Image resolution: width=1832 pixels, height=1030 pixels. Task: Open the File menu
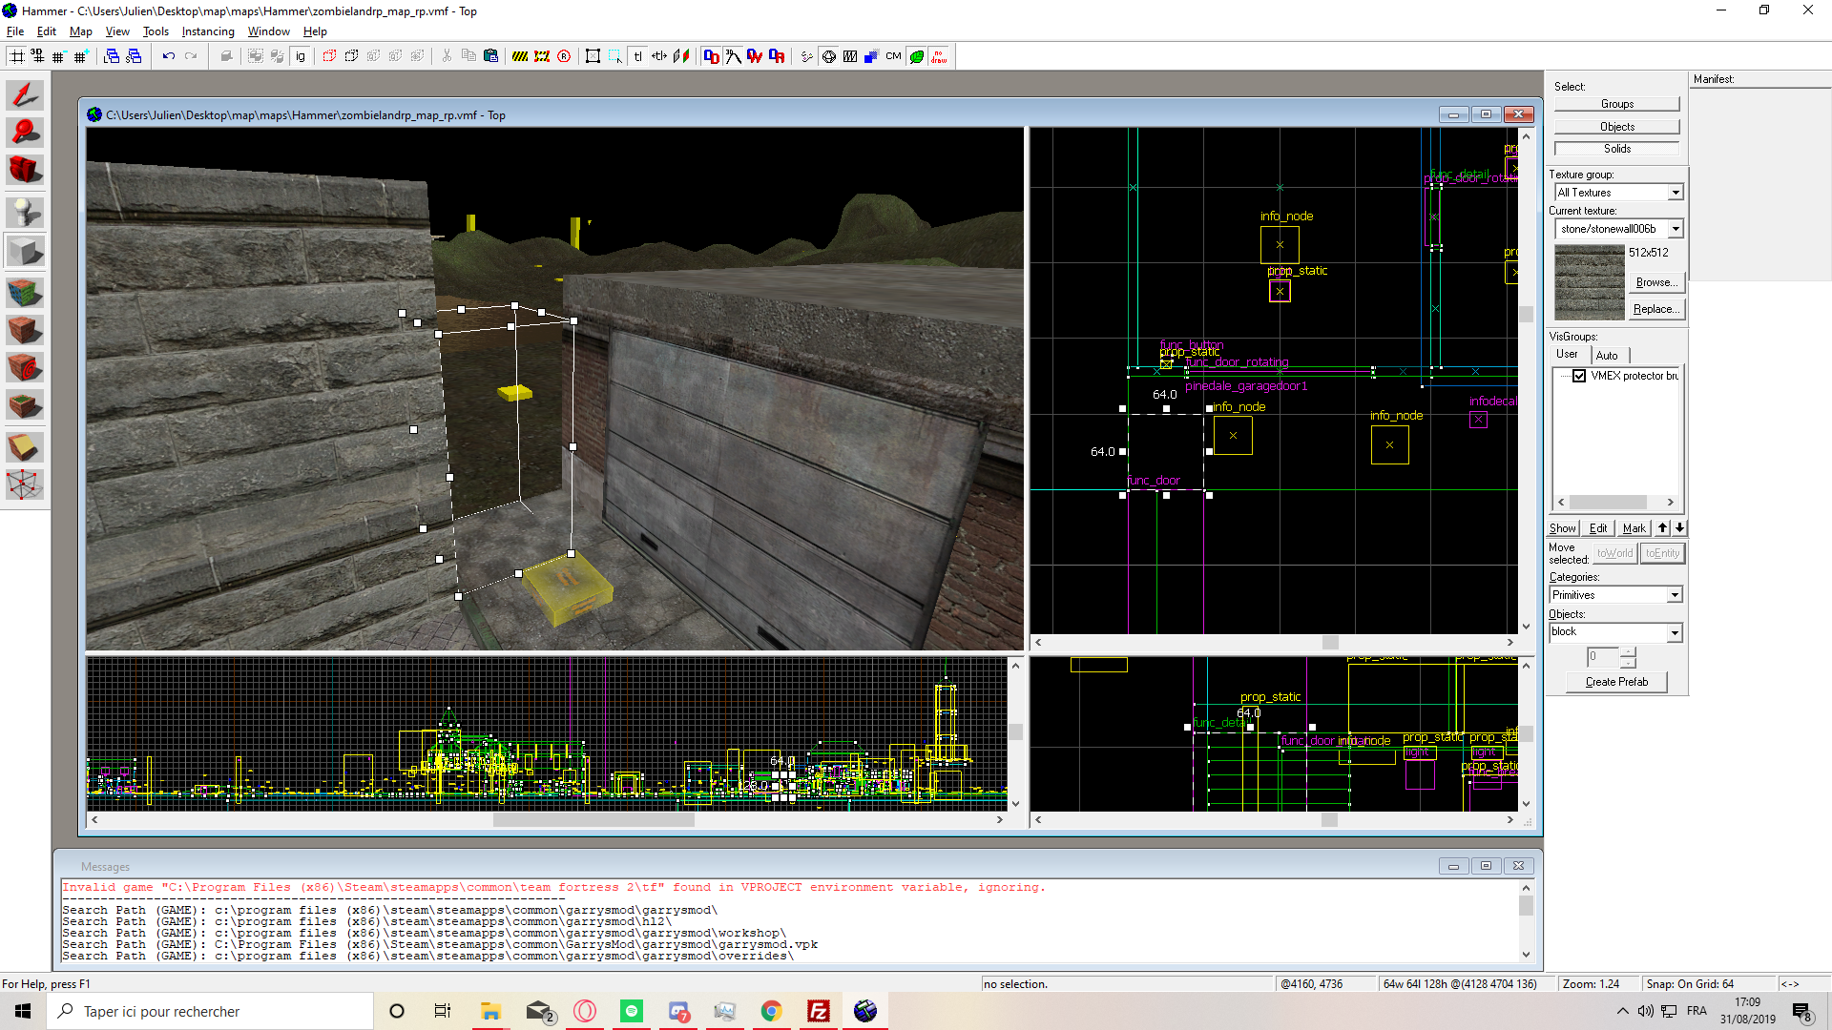click(15, 31)
